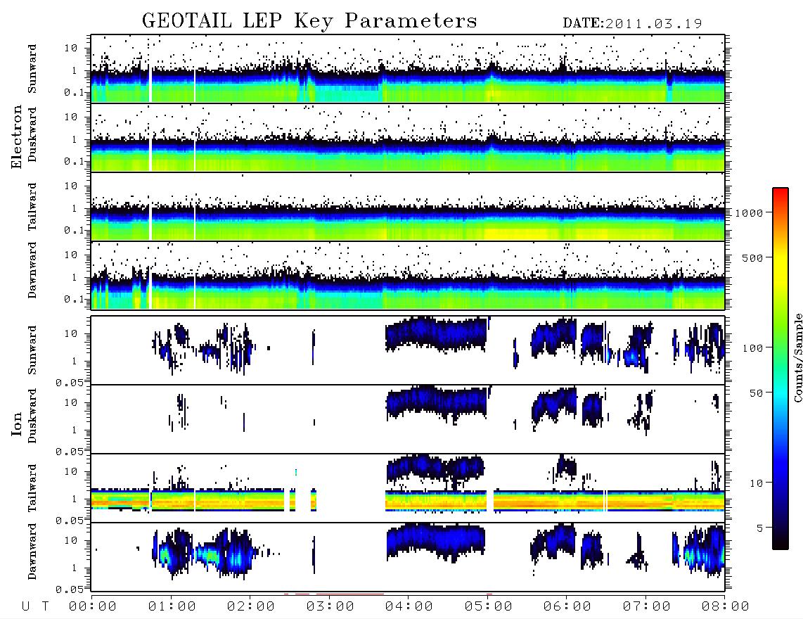The width and height of the screenshot is (803, 619).
Task: Click the Electron "Duskward" panel label
Action: click(x=32, y=135)
